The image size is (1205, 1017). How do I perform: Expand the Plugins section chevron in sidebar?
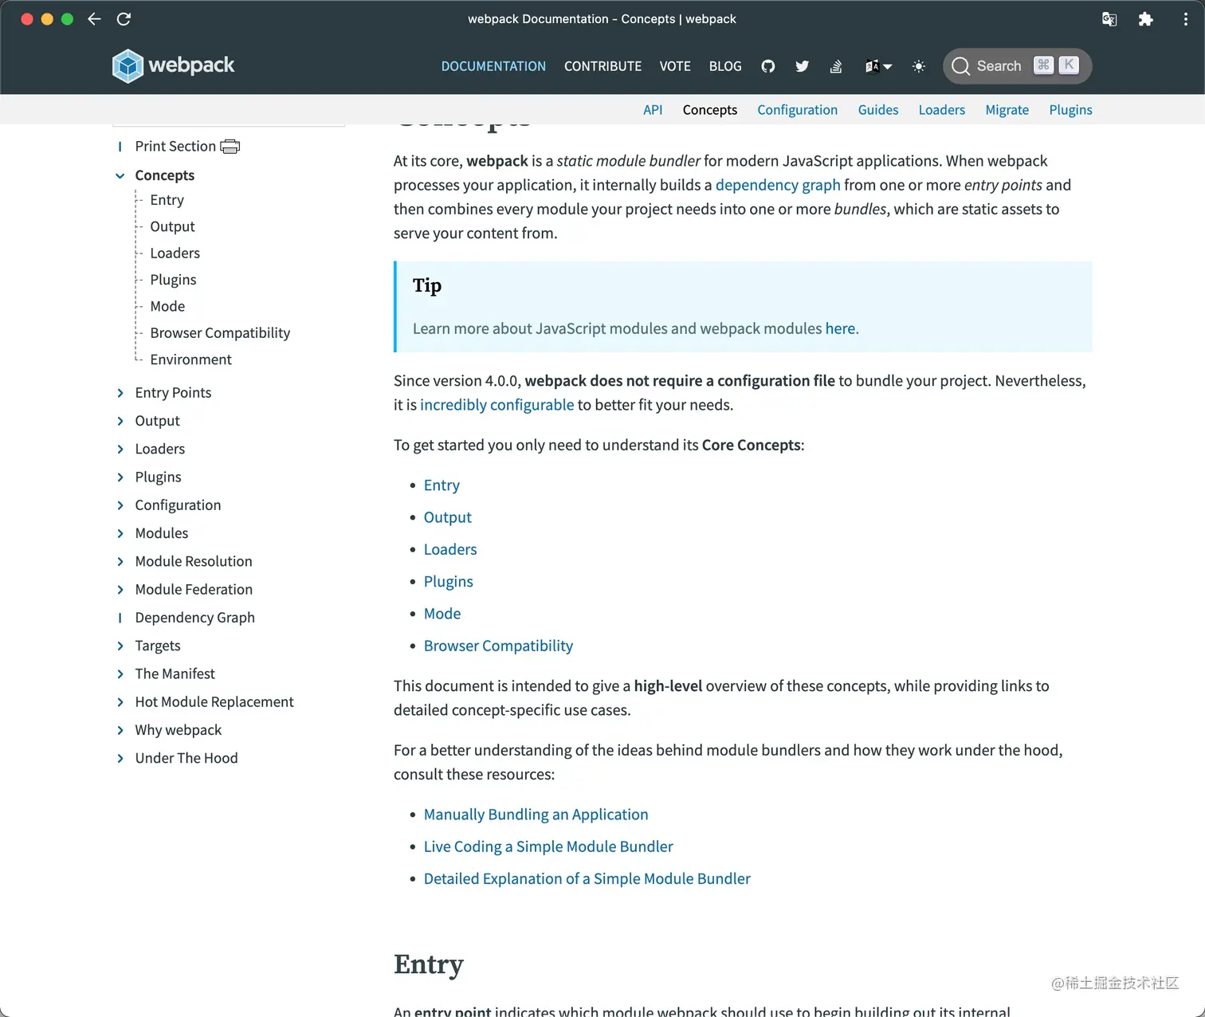pyautogui.click(x=120, y=477)
